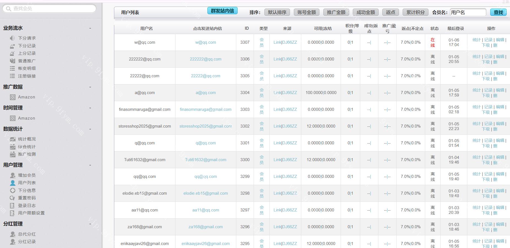Click the search magnifier icon in 查找会员
Screen dimensions: 510x248
tap(9, 9)
